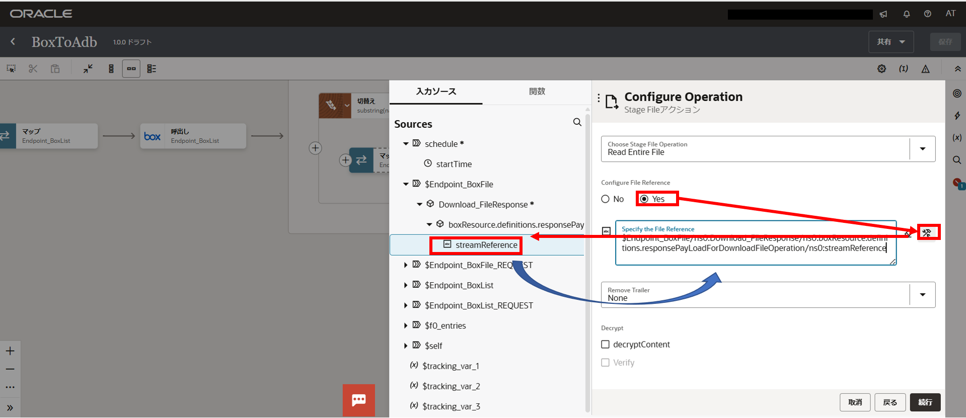Go back using the arrow beside BoxToAdb
Screen dimensions: 966x418
(13, 42)
